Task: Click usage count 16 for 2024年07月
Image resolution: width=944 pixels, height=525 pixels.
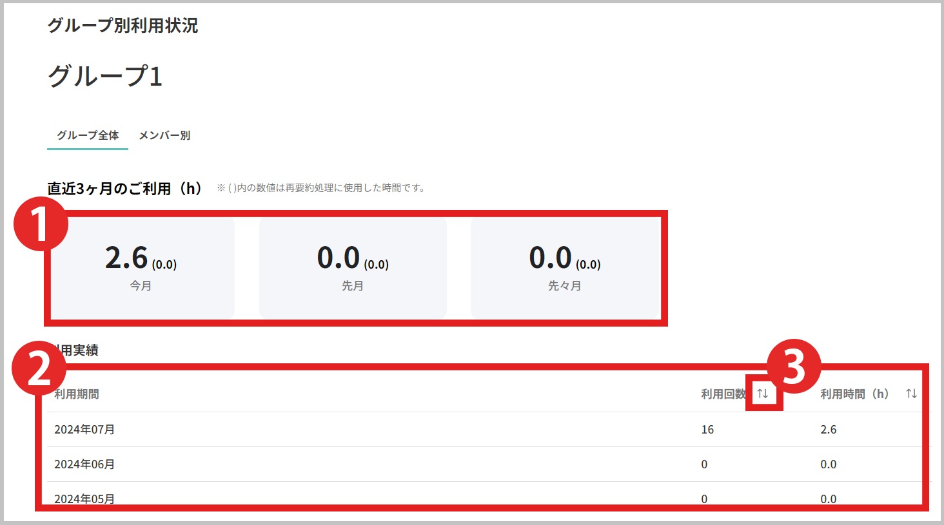Action: [707, 430]
